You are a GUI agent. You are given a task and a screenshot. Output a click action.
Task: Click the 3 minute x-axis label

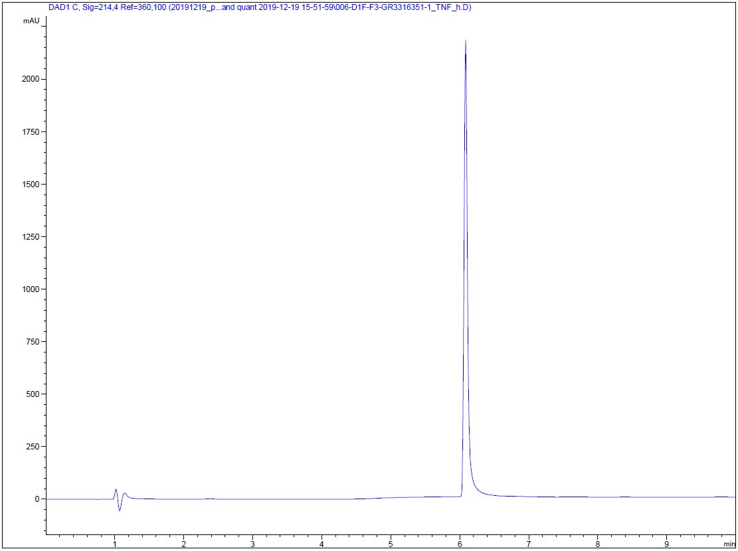(x=252, y=543)
